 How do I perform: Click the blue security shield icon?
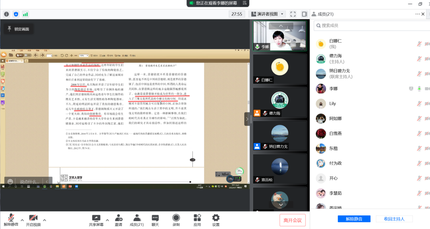point(16,14)
